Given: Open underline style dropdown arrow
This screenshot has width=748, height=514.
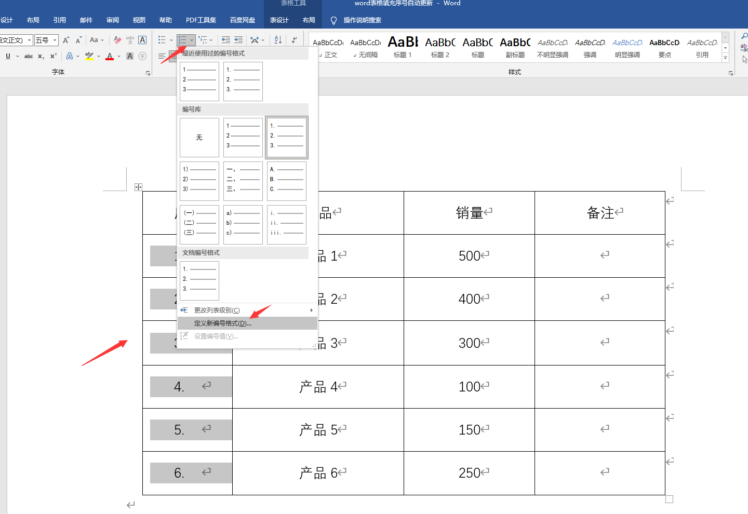Looking at the screenshot, I should pos(18,56).
